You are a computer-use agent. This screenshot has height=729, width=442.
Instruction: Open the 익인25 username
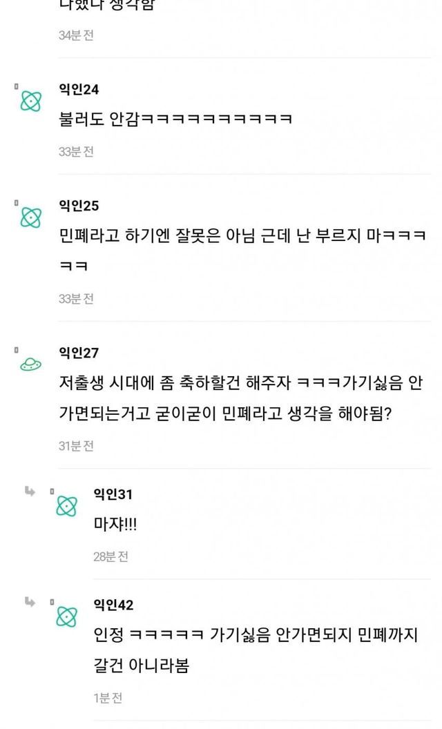(79, 206)
